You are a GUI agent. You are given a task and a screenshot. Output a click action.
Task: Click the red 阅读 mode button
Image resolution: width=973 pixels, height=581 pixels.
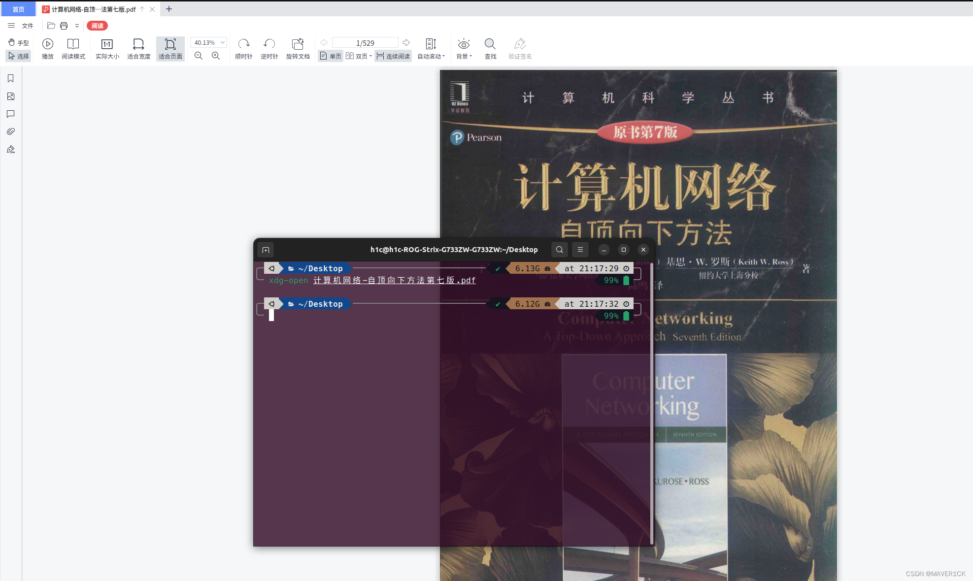click(97, 26)
